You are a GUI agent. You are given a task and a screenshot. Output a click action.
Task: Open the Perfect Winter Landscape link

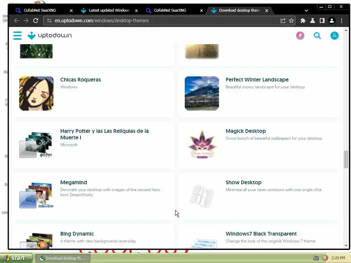pyautogui.click(x=257, y=79)
